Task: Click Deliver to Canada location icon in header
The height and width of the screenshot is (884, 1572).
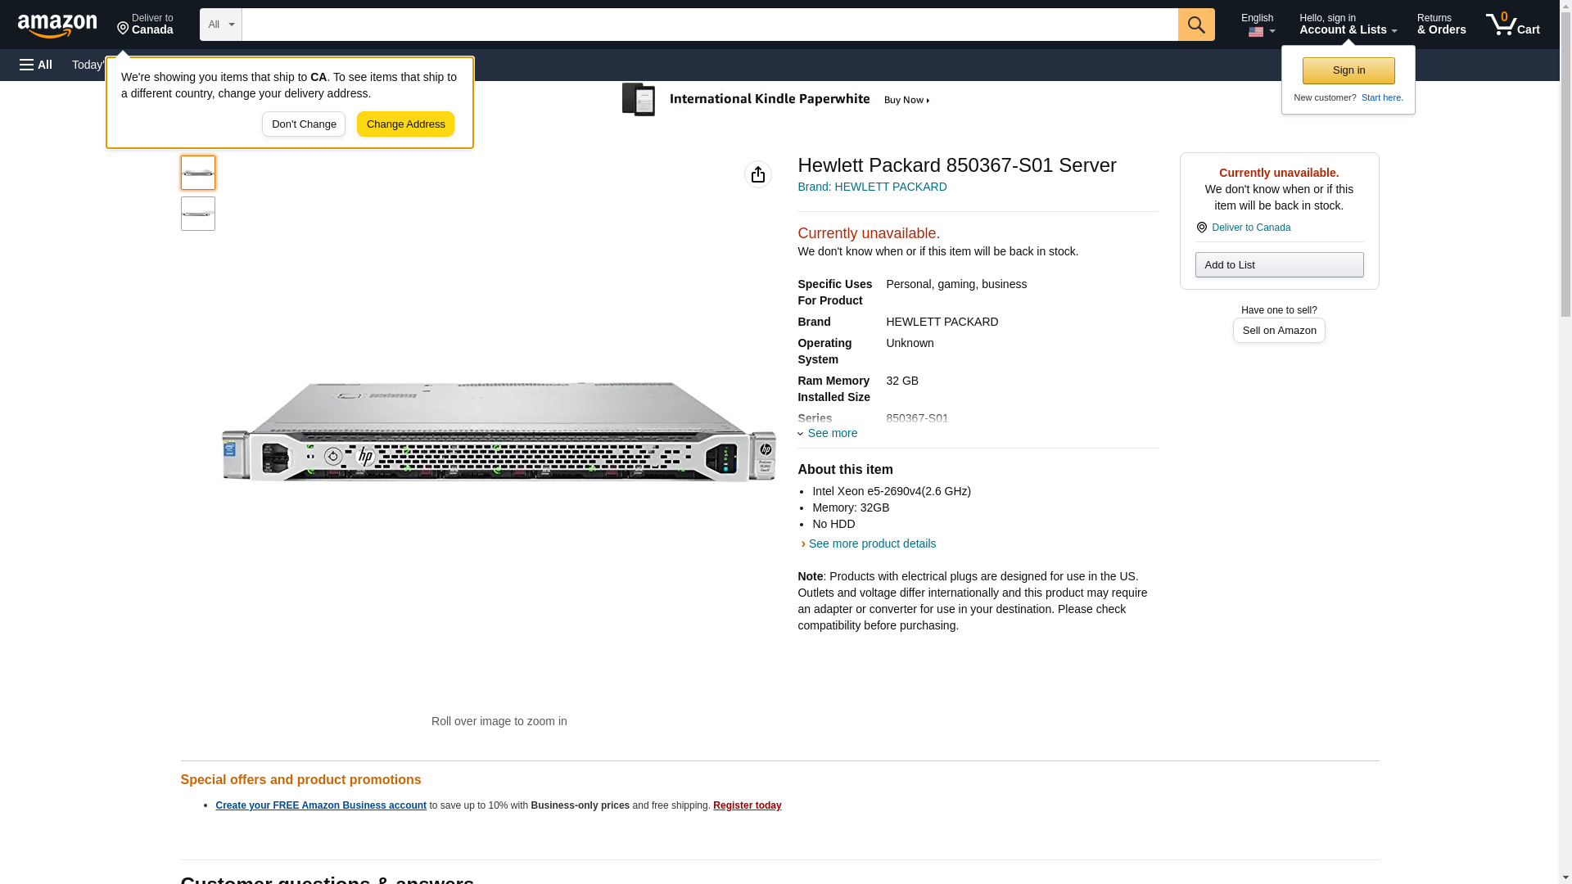Action: coord(145,25)
